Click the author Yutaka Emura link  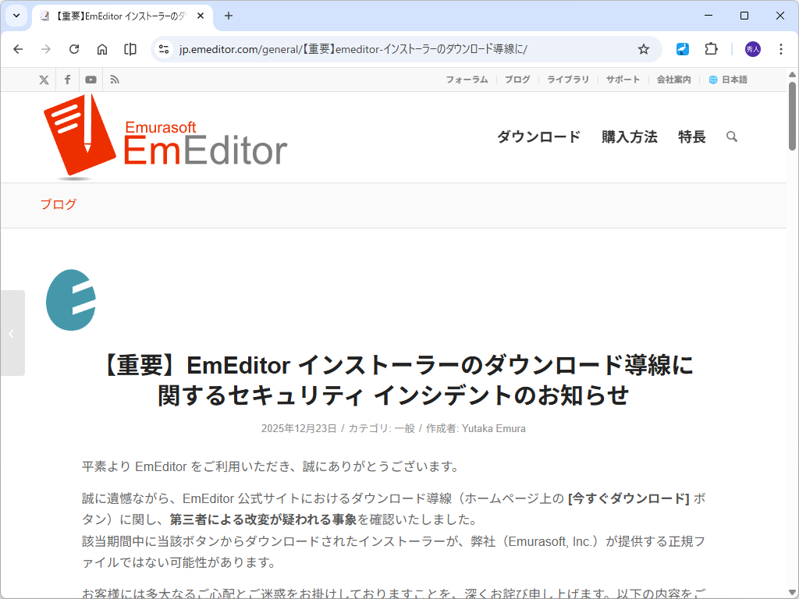pyautogui.click(x=493, y=428)
